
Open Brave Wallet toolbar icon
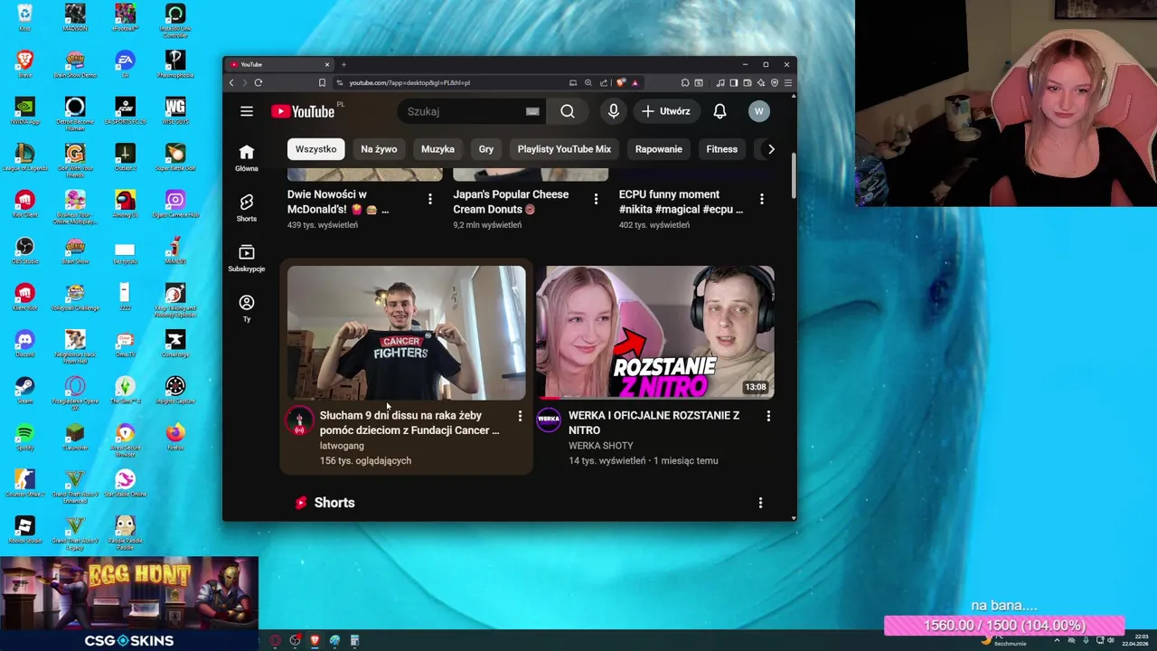coord(748,82)
